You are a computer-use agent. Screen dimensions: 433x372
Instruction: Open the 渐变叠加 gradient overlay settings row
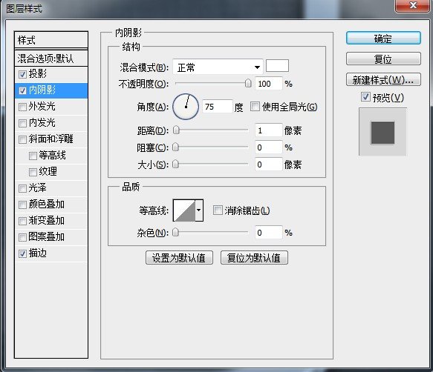(51, 221)
